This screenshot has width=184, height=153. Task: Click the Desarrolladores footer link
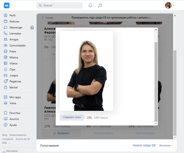point(18,135)
